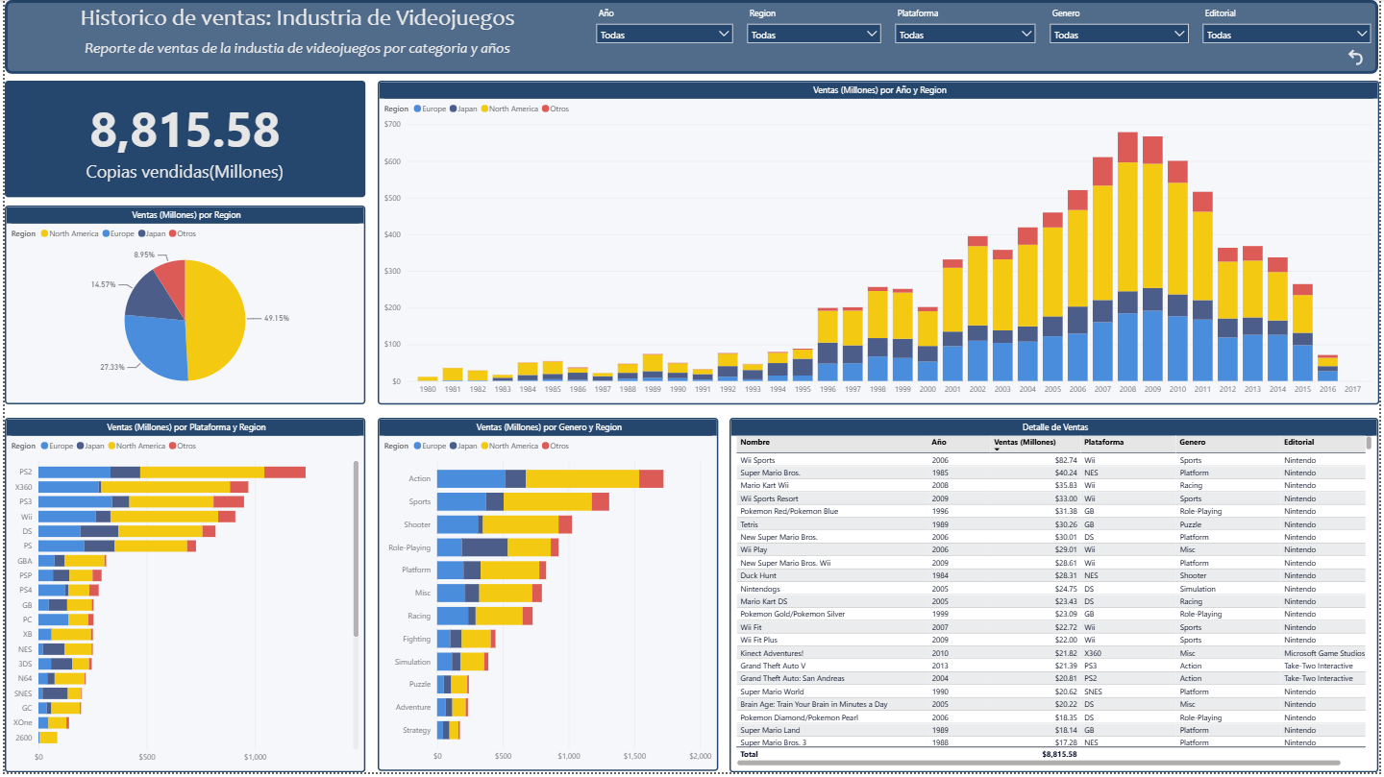This screenshot has height=777, width=1384.
Task: Select Otros in pie chart legend
Action: coord(183,233)
